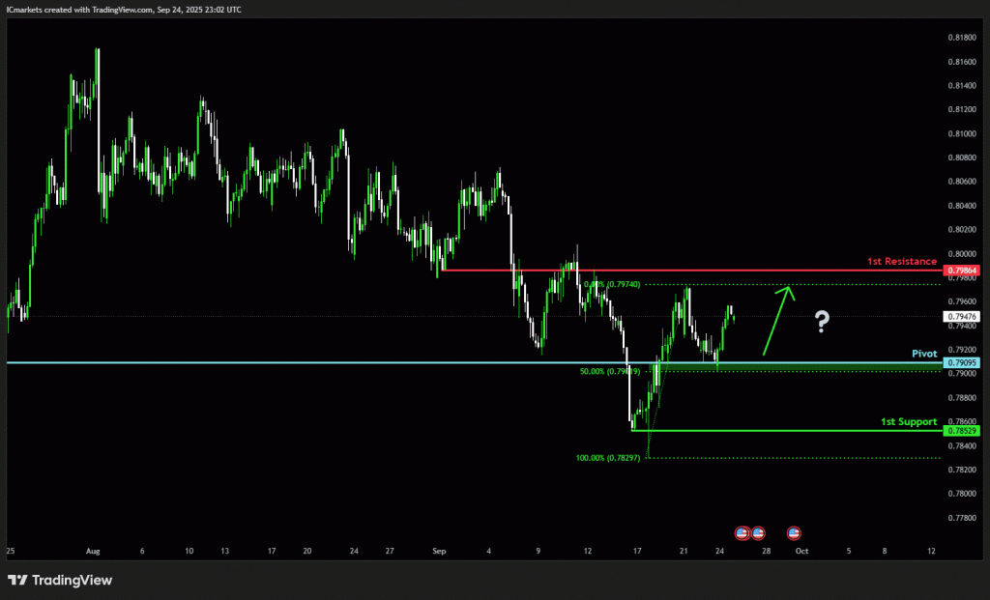This screenshot has height=600, width=990.
Task: Click the middle US flag economic event icon
Action: coord(758,532)
